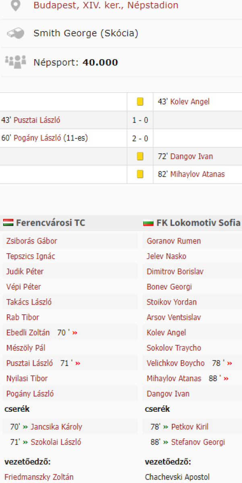Open coach Friedmanszky Zoltán's profile
242x483 pixels.
[39, 477]
